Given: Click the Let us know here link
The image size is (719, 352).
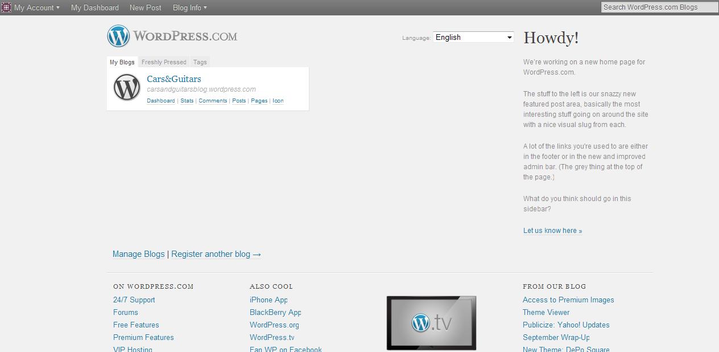Looking at the screenshot, I should pyautogui.click(x=553, y=231).
